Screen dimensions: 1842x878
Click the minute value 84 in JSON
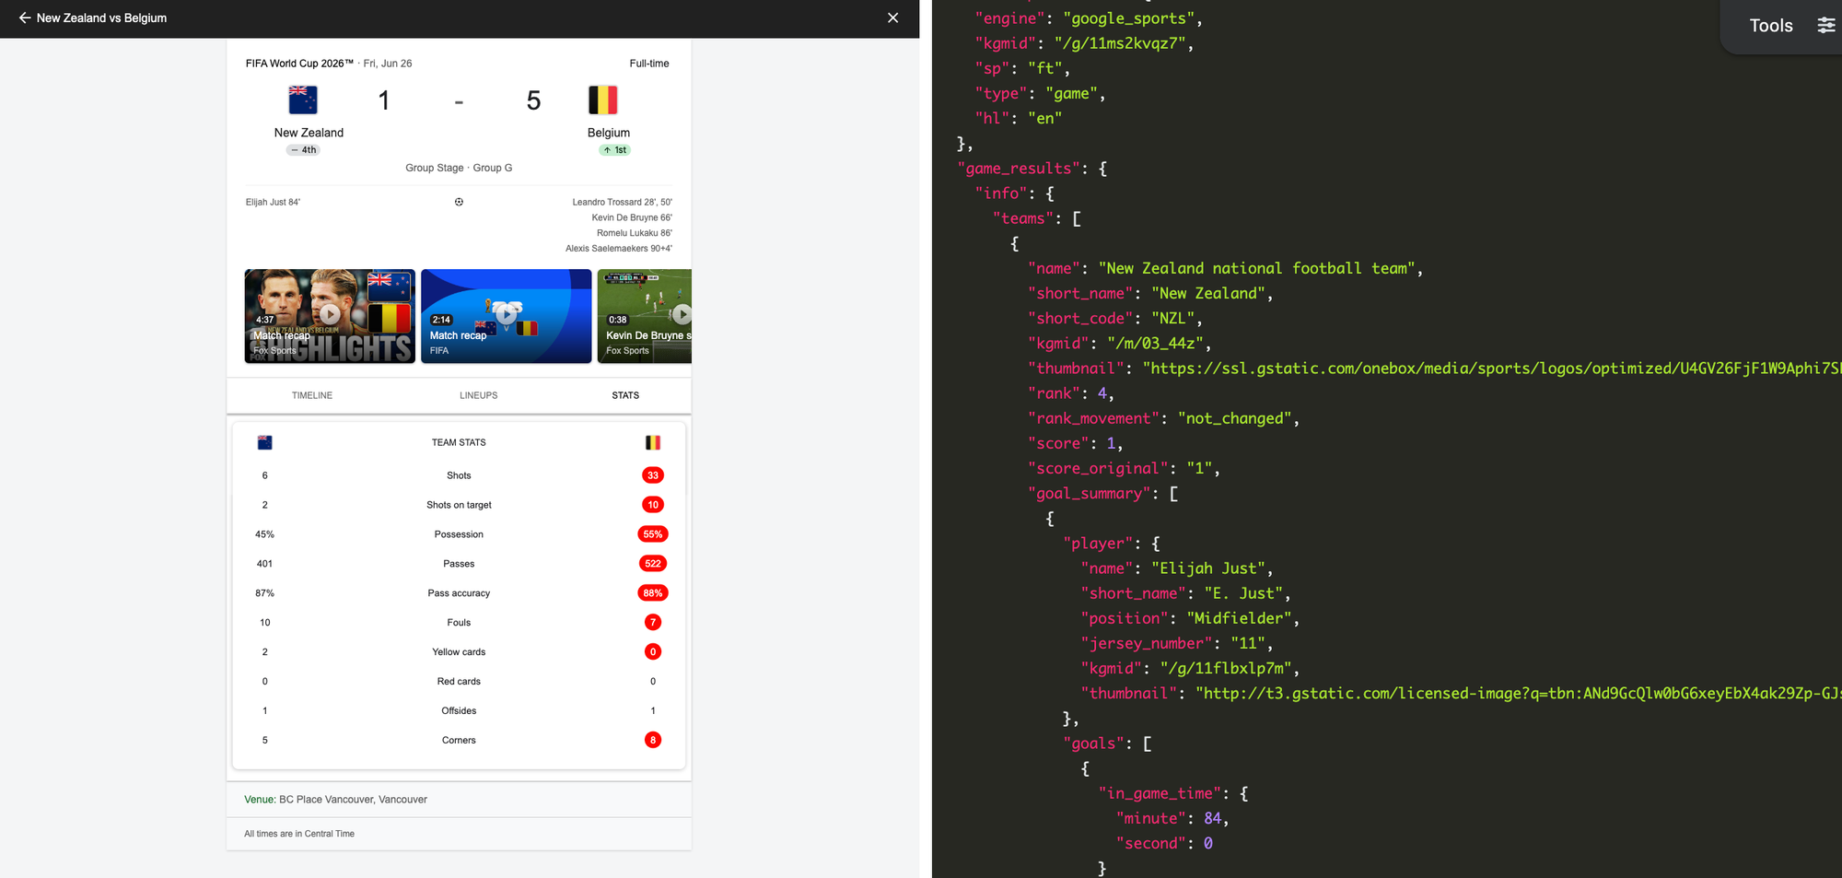coord(1212,819)
